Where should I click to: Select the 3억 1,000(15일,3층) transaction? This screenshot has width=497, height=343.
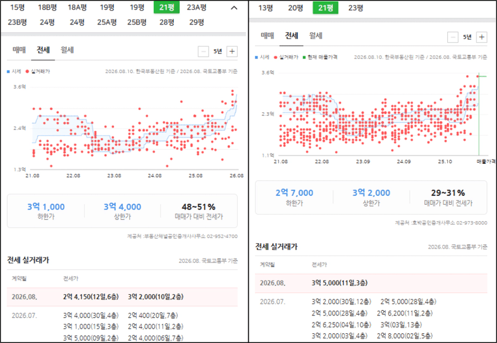point(91,326)
